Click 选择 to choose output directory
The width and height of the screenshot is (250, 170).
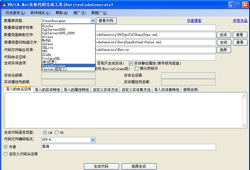(x=224, y=50)
